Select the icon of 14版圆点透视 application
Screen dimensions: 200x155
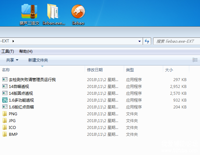[5, 93]
